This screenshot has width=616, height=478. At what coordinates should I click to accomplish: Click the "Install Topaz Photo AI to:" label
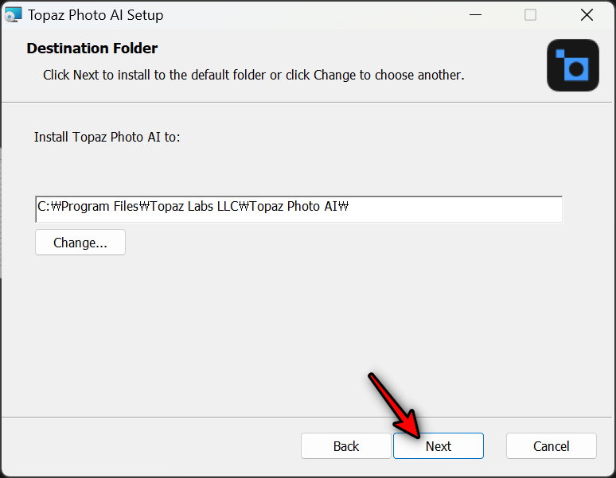point(107,137)
